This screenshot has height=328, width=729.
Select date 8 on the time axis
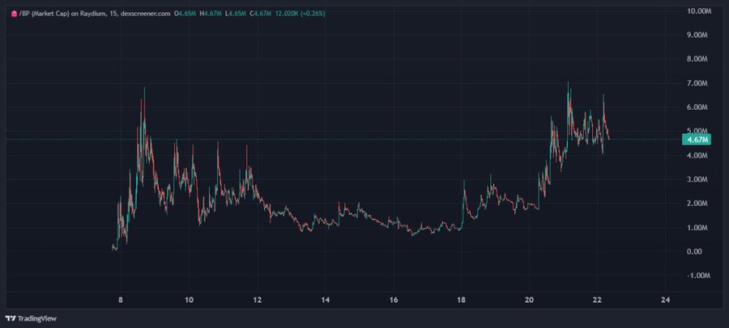pos(121,301)
